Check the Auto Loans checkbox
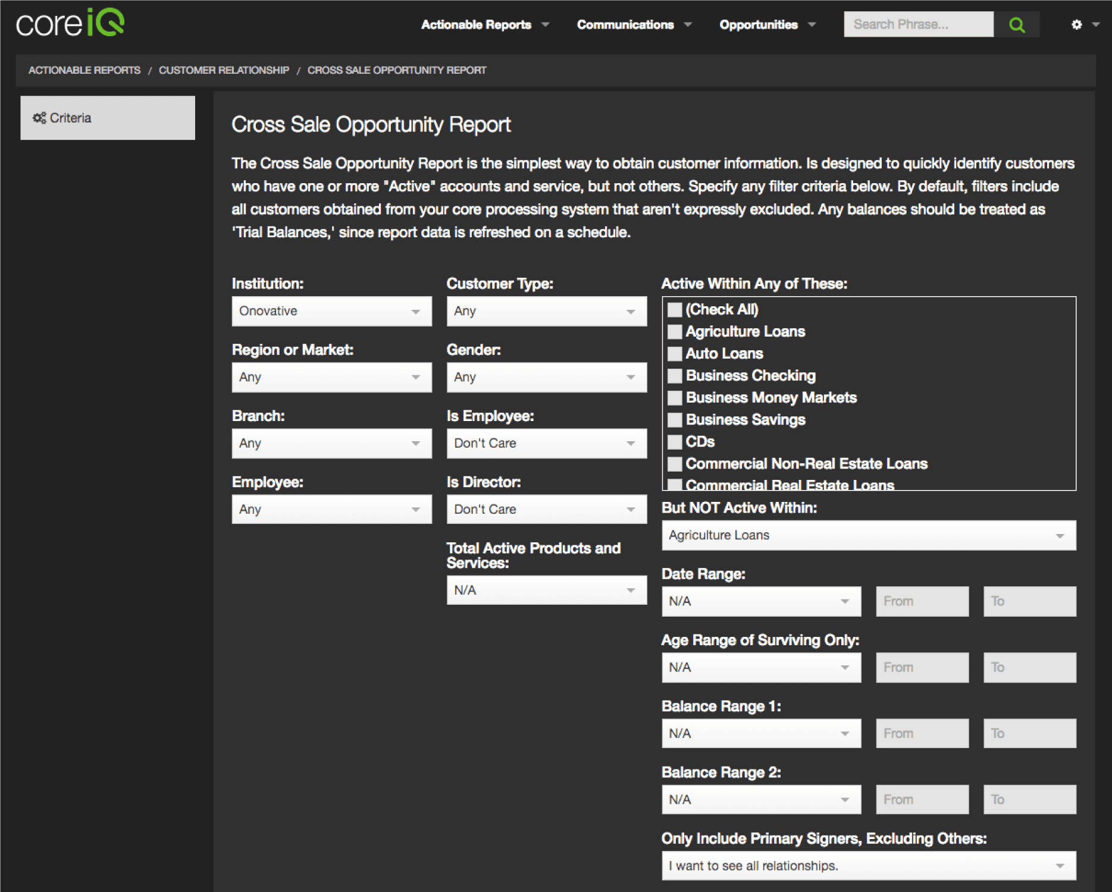Screen dimensions: 1112x892 (x=674, y=354)
